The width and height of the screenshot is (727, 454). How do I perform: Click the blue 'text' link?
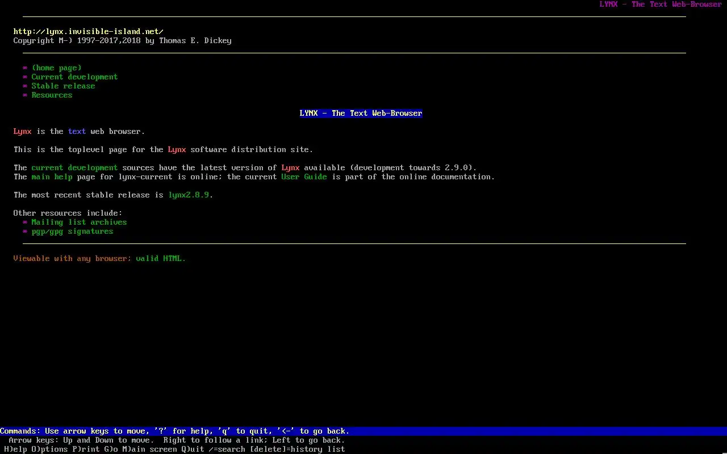(x=77, y=132)
